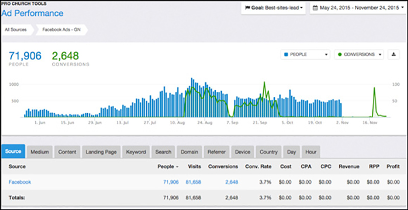
Task: Switch to the Country tab
Action: (269, 152)
